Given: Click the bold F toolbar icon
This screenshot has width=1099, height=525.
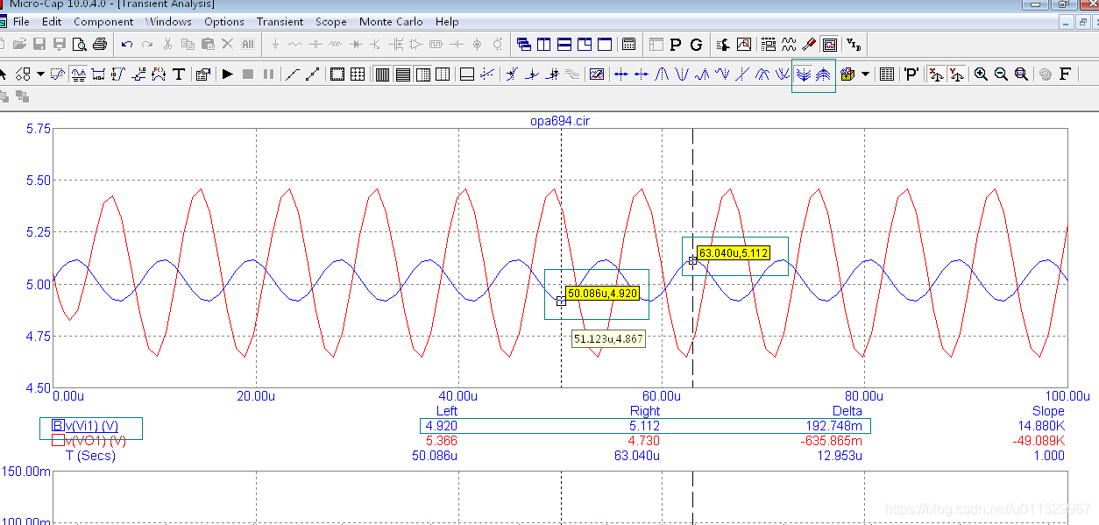Looking at the screenshot, I should (1066, 74).
